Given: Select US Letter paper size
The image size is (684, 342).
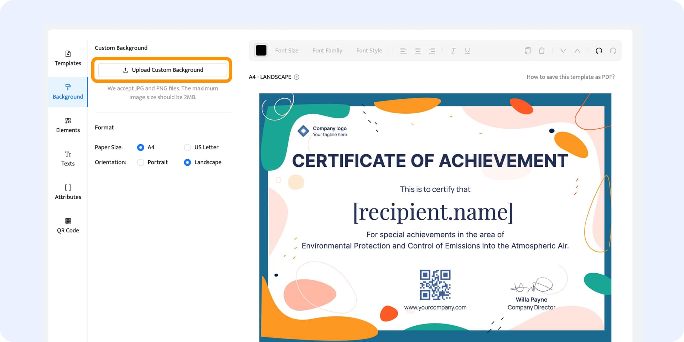Looking at the screenshot, I should point(187,147).
